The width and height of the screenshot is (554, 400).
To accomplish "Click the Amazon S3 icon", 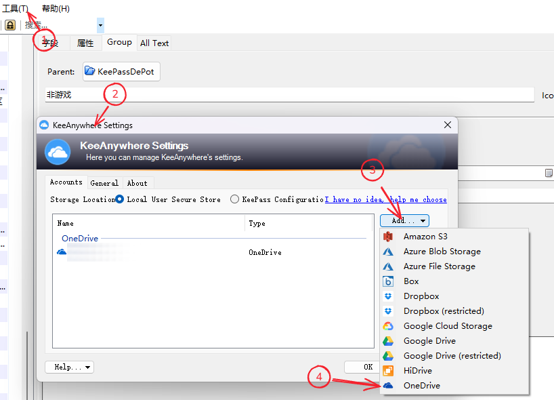I will pos(388,236).
